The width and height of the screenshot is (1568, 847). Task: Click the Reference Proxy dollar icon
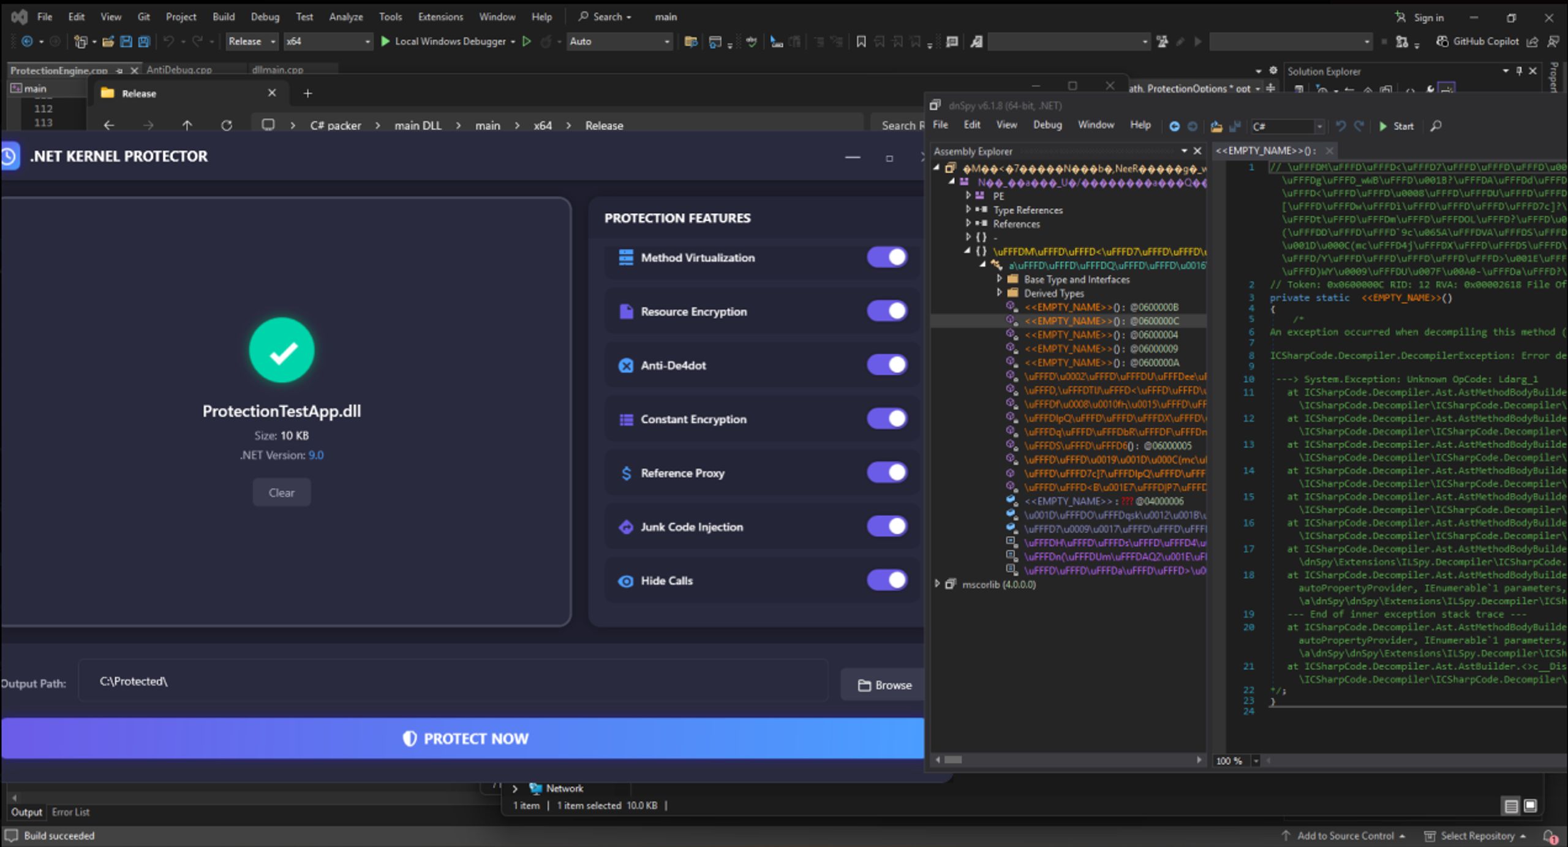coord(625,473)
